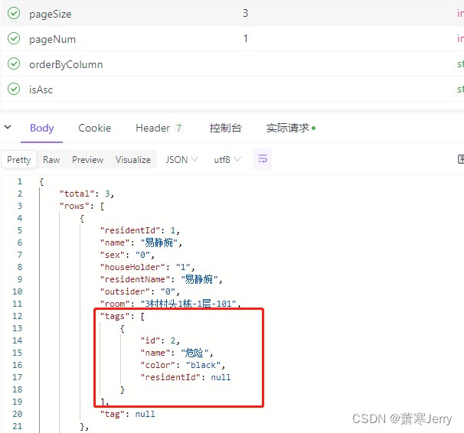464x433 pixels.
Task: Click the "tag": null line
Action: click(x=128, y=414)
